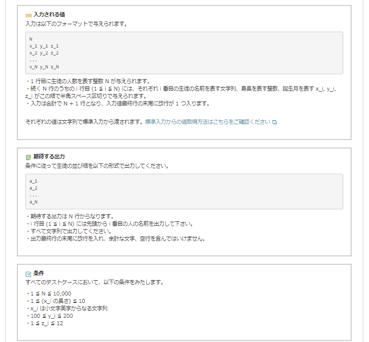The image size is (369, 342).
Task: Click the input format code block
Action: [x=184, y=53]
